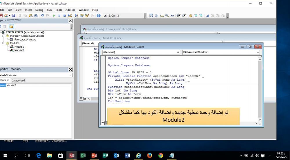Toggle Bookmark with the blue flag icon
The width and height of the screenshot is (290, 160).
click(208, 16)
